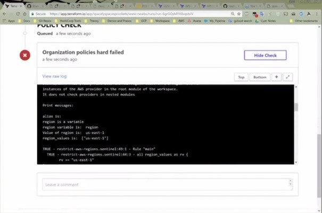Open the Asana bookmark
The height and width of the screenshot is (213, 322).
194,21
